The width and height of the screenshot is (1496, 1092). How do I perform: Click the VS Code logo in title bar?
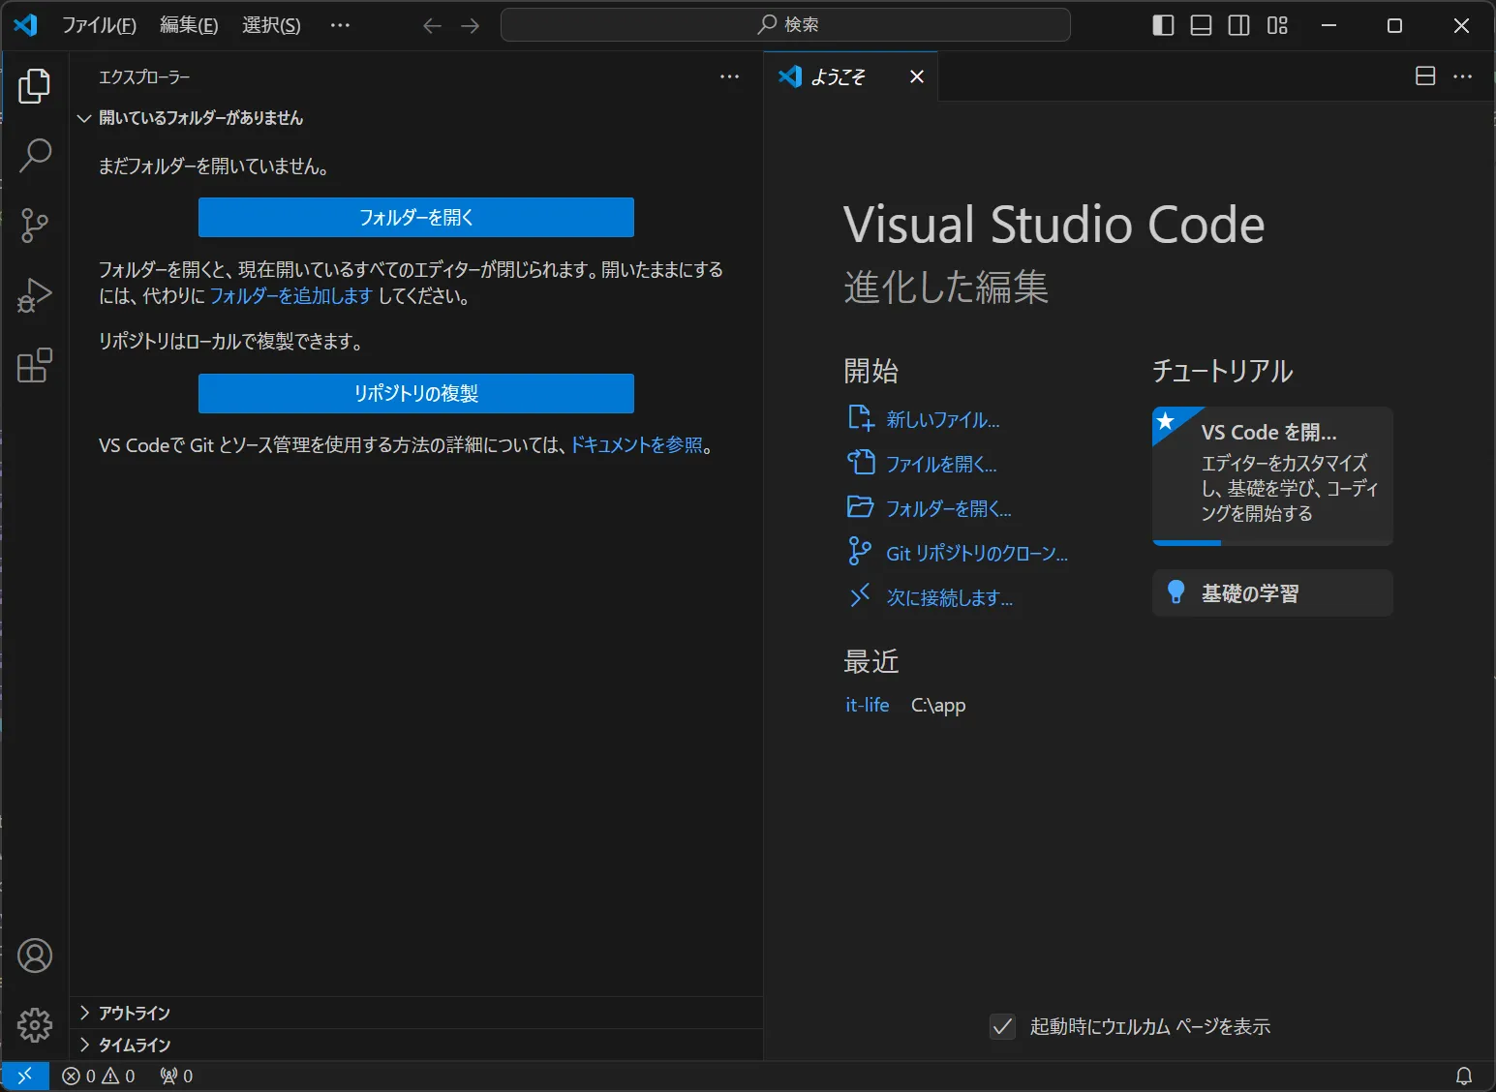point(25,25)
